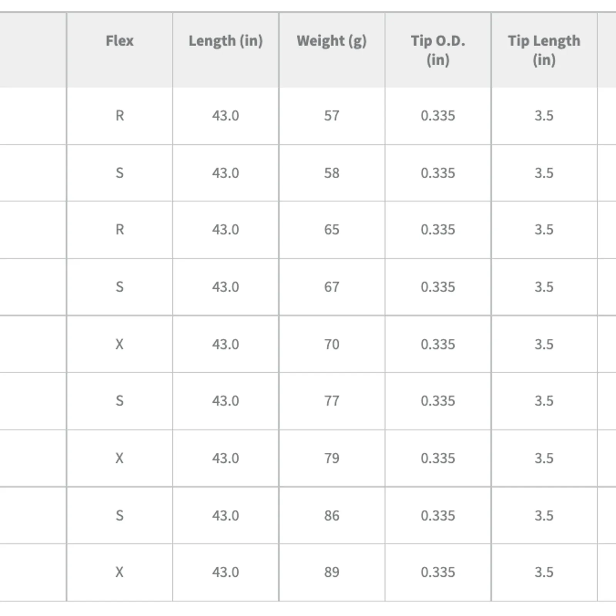Select the weight cell showing 79
The height and width of the screenshot is (616, 616).
point(332,458)
